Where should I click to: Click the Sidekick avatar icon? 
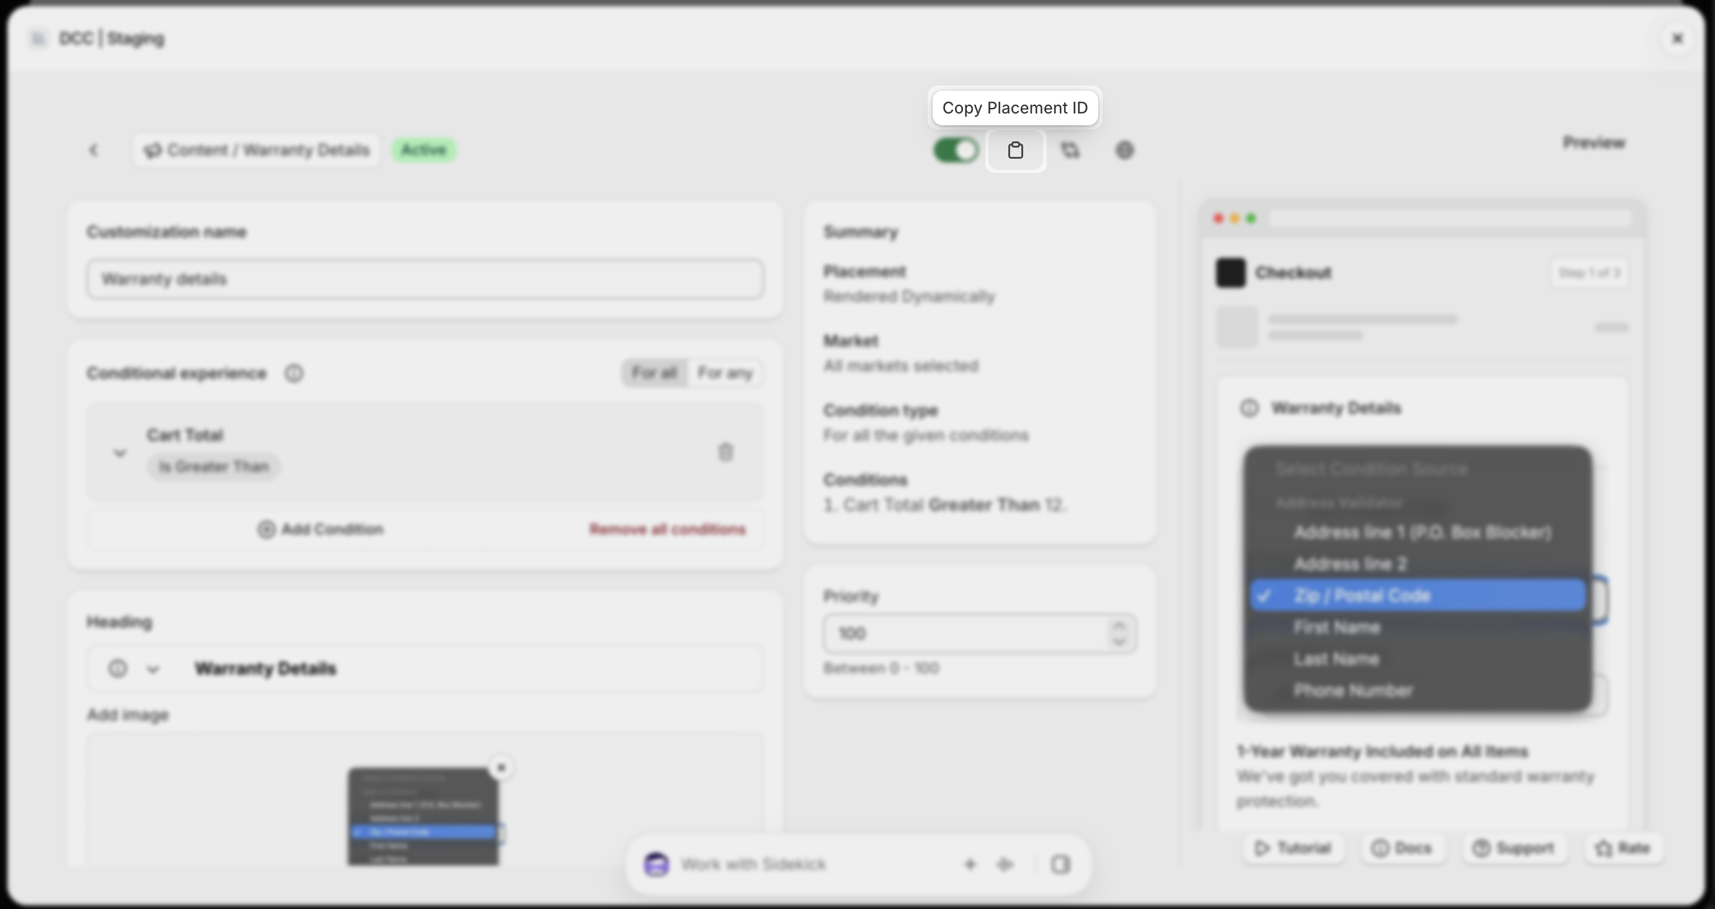click(x=656, y=864)
